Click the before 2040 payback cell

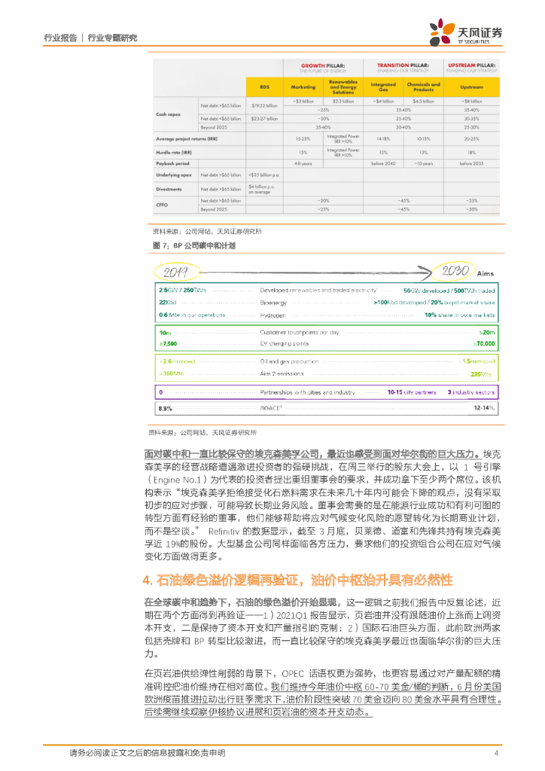tap(383, 163)
